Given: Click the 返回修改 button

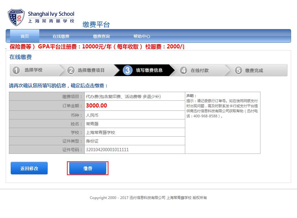Looking at the screenshot, I should click(29, 168).
